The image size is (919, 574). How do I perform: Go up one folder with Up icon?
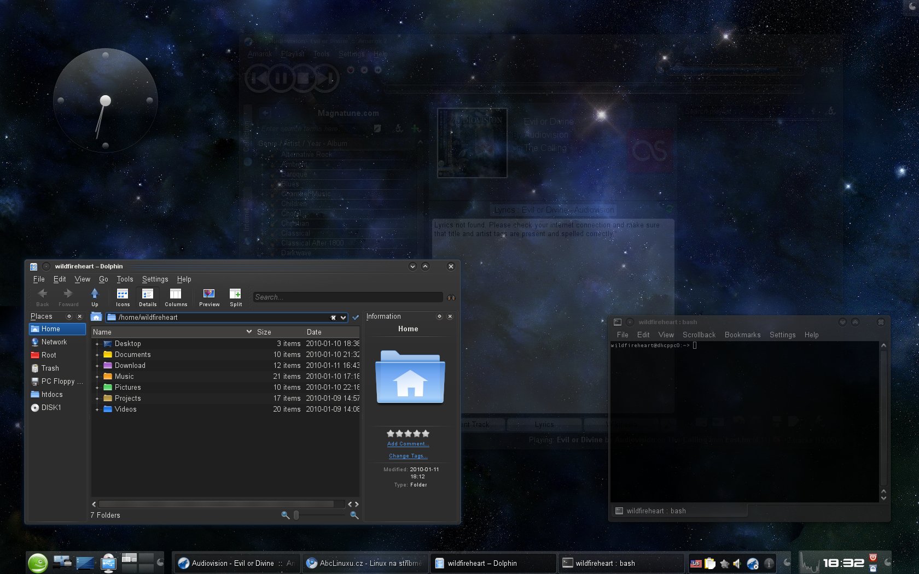coord(95,297)
